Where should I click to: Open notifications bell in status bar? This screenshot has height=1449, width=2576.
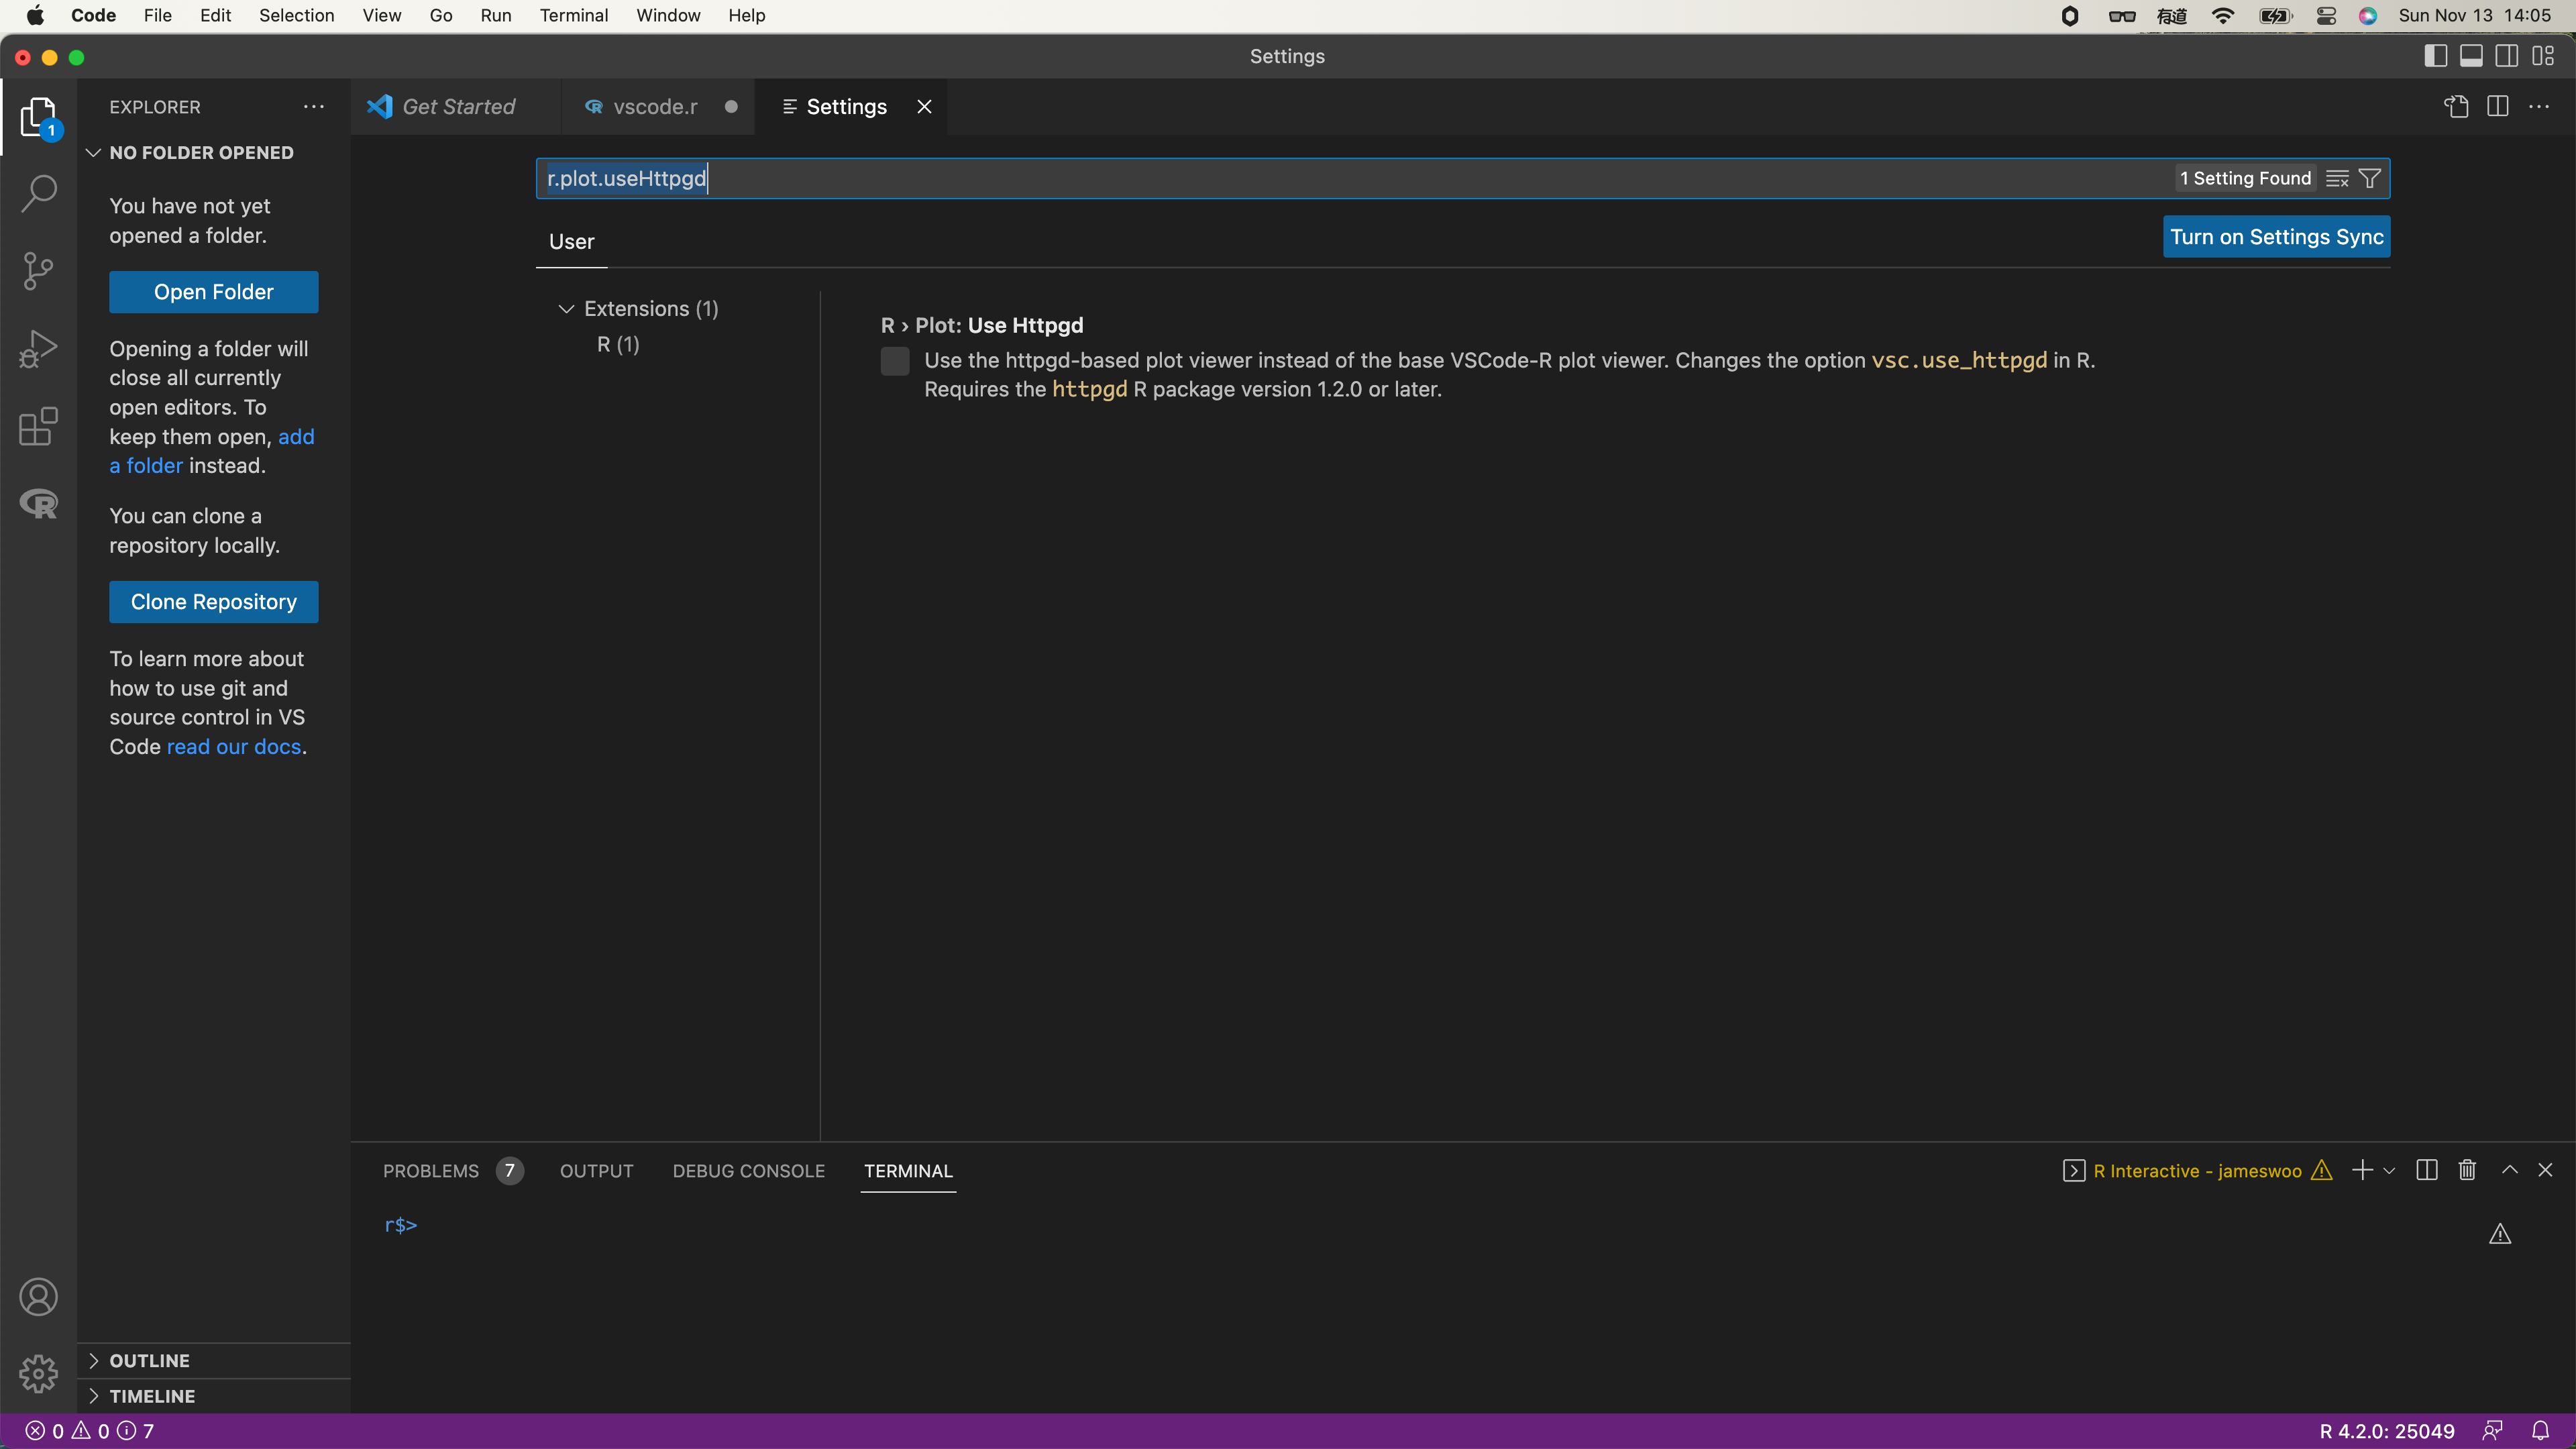2543,1430
